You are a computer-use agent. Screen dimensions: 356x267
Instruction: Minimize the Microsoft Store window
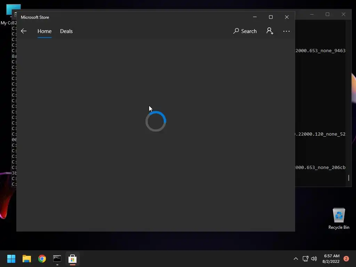click(255, 17)
